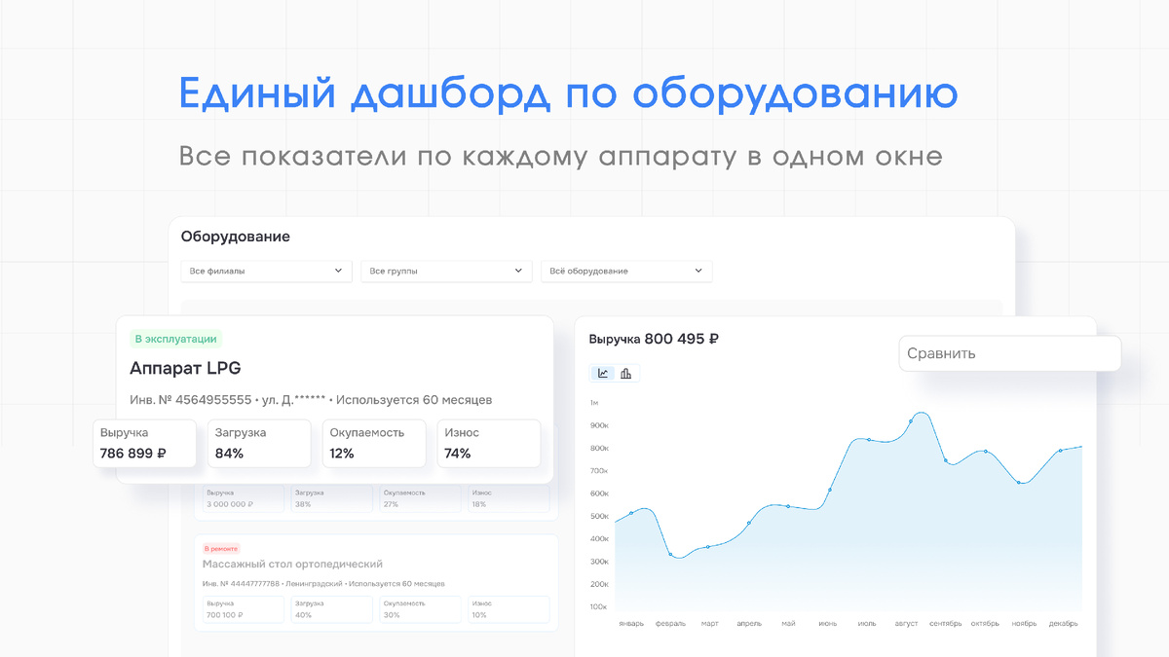Open the Все группы dropdown
The width and height of the screenshot is (1169, 657).
(446, 271)
